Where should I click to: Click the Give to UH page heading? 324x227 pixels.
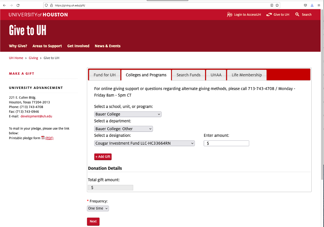pos(28,30)
